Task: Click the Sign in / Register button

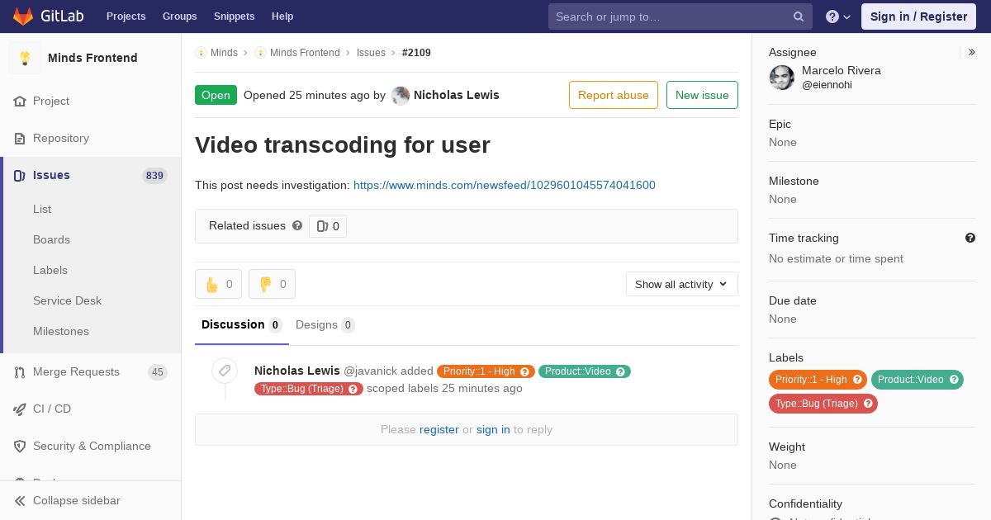Action: tap(918, 17)
